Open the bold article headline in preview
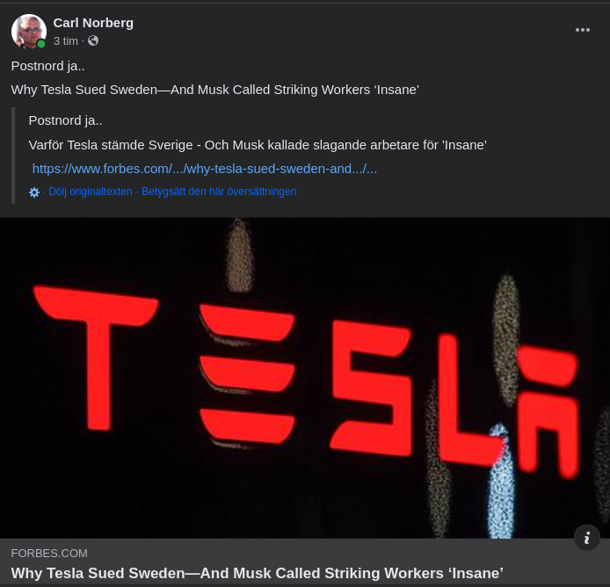Image resolution: width=610 pixels, height=587 pixels. point(257,573)
